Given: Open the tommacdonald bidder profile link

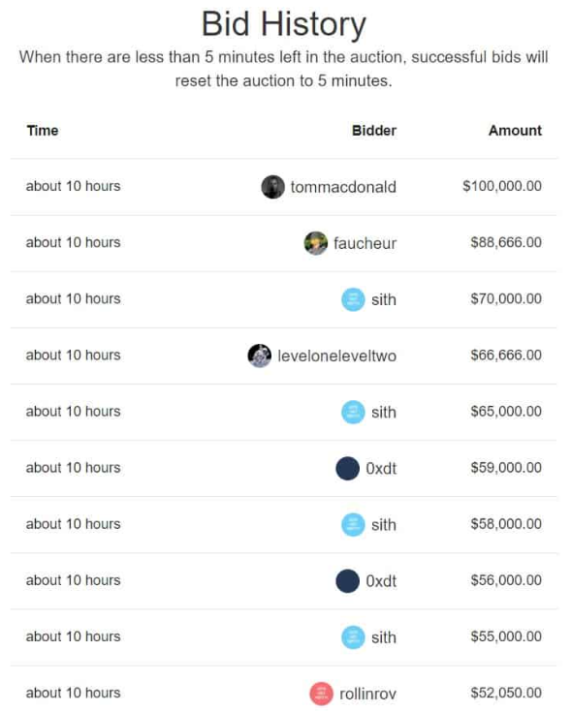Looking at the screenshot, I should (x=343, y=187).
